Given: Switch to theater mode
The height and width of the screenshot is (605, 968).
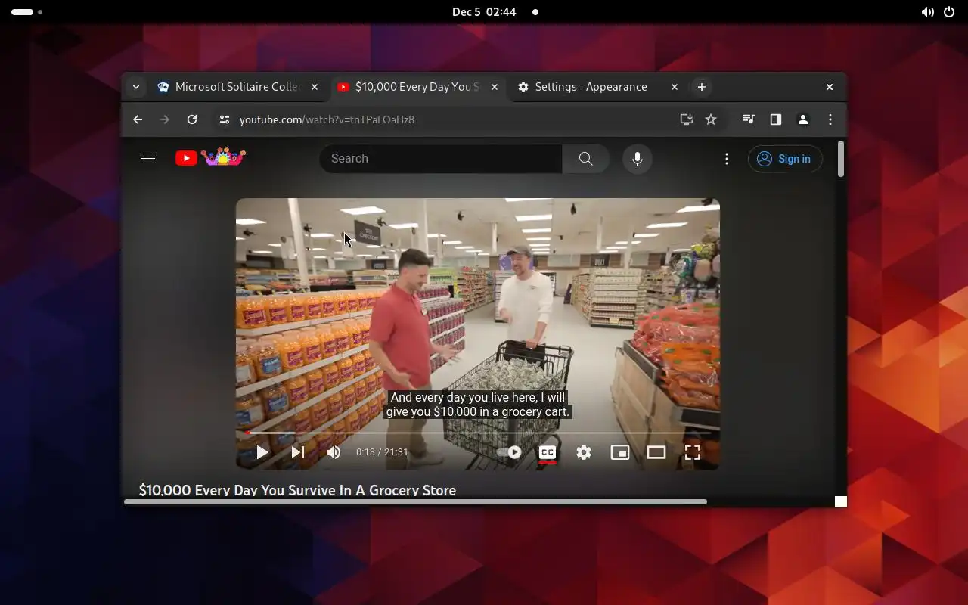Looking at the screenshot, I should click(656, 452).
